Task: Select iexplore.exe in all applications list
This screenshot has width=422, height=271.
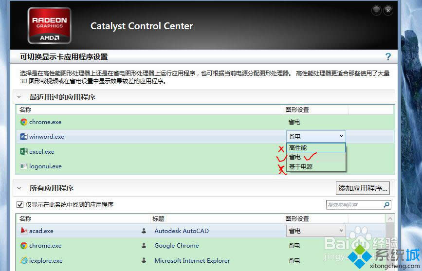Action: point(46,260)
